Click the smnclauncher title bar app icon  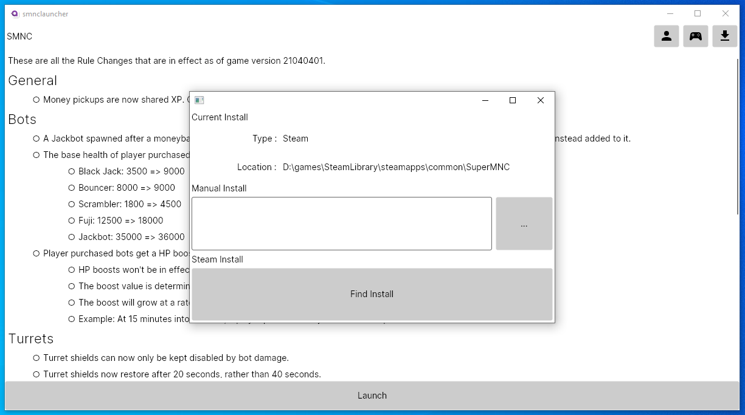(15, 13)
